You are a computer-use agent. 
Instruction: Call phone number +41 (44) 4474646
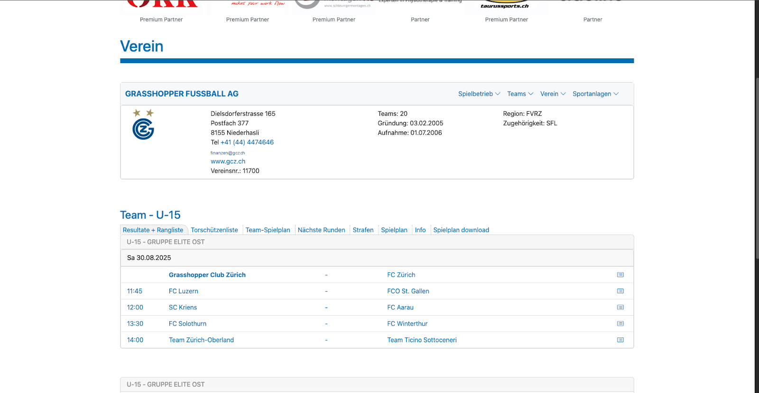(x=247, y=142)
